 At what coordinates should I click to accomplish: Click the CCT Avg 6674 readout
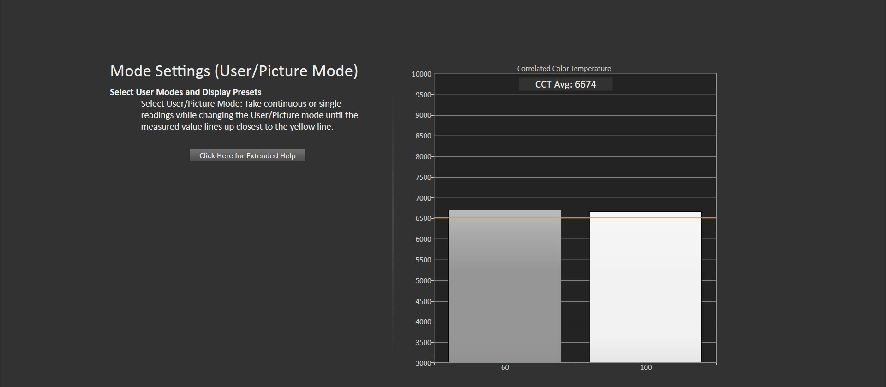click(565, 84)
